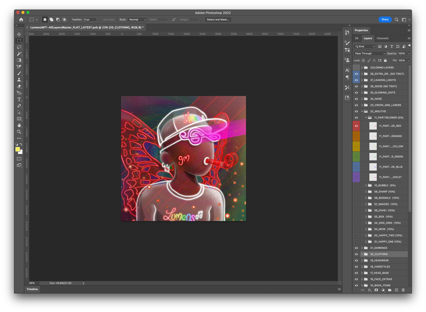The height and width of the screenshot is (312, 426).
Task: Click the delete layer trash icon
Action: click(403, 290)
